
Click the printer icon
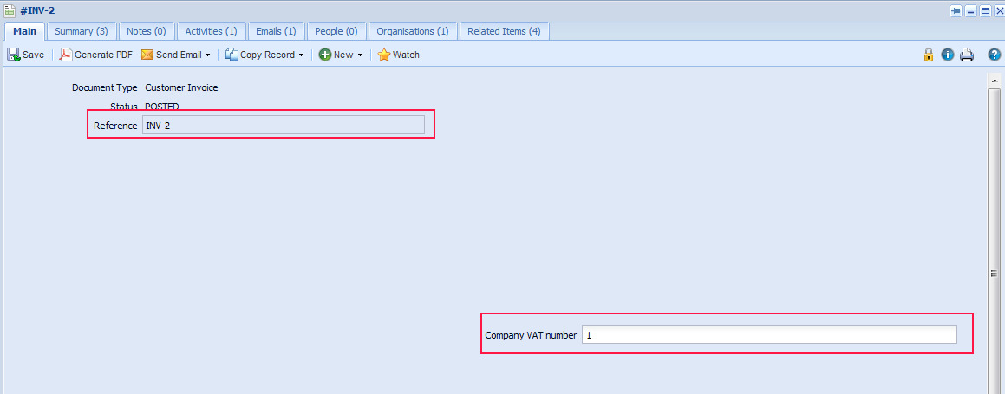coord(967,55)
